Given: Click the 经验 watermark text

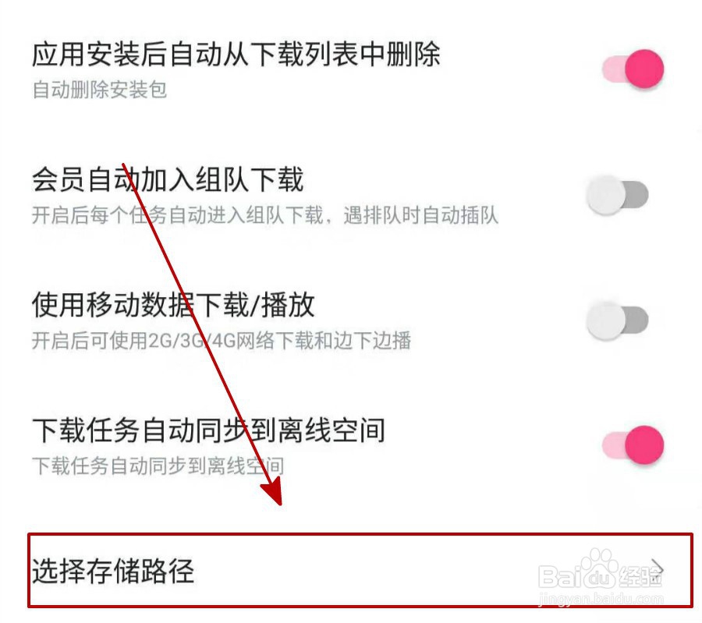Looking at the screenshot, I should click(x=640, y=575).
